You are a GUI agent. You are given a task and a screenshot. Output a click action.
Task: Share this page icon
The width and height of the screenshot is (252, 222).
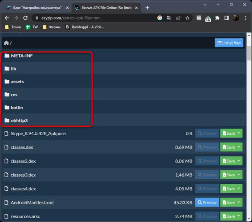coord(178,18)
